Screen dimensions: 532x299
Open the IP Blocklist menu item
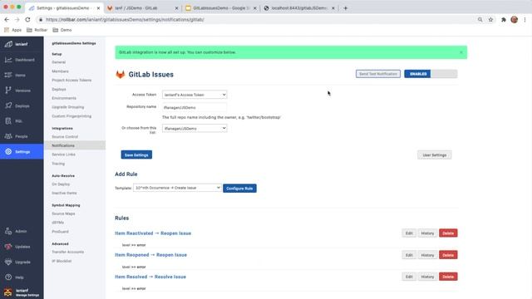coord(62,261)
